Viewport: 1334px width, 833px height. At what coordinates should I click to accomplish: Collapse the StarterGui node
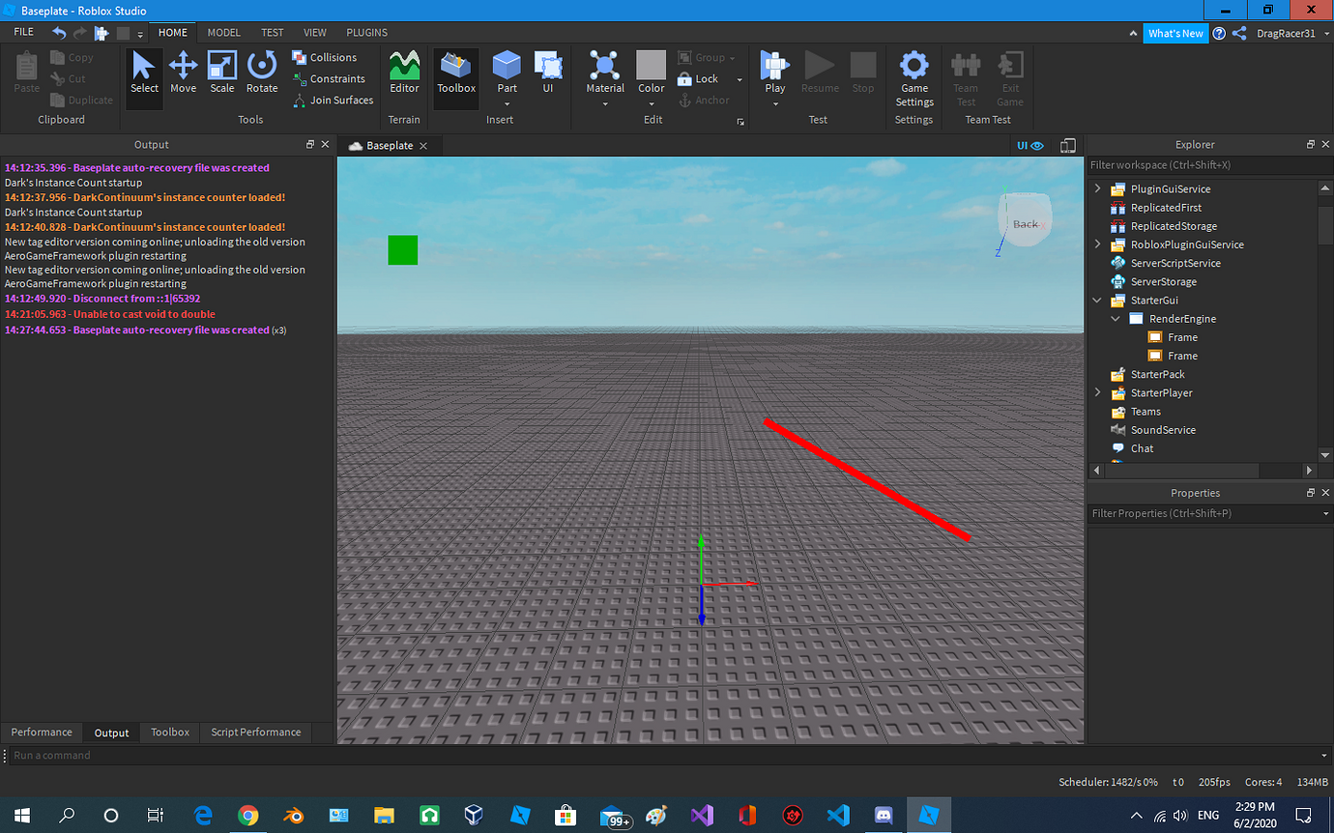(x=1097, y=301)
